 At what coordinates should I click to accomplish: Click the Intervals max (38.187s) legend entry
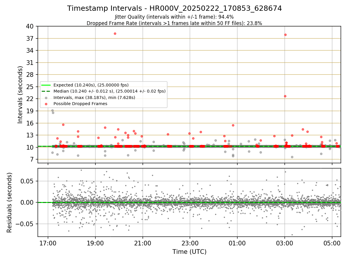[94, 98]
